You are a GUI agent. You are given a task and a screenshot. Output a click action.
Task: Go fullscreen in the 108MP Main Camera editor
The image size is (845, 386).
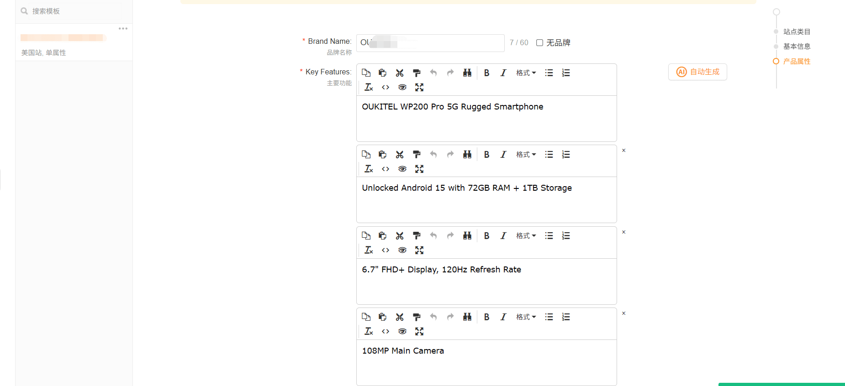pyautogui.click(x=419, y=331)
